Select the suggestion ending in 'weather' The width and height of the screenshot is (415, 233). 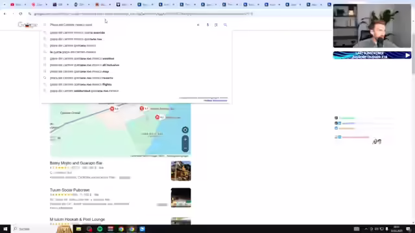coord(82,59)
